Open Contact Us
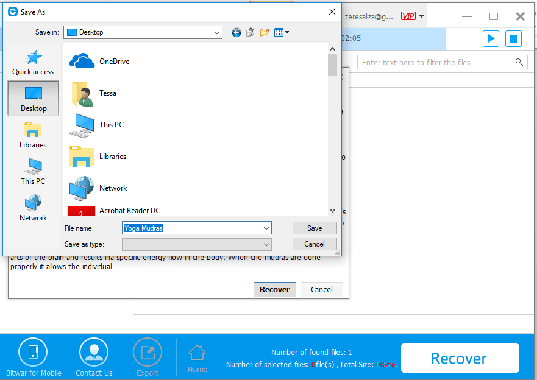This screenshot has width=537, height=380. point(94,357)
